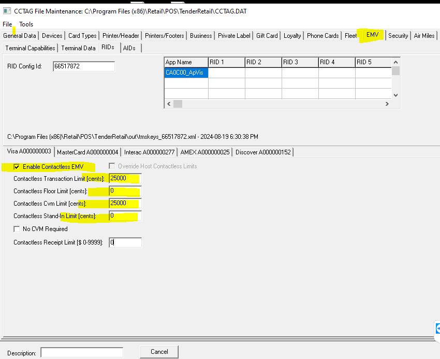Open the Terminal Capabilities sub-tab
This screenshot has width=440, height=359.
pyautogui.click(x=31, y=48)
